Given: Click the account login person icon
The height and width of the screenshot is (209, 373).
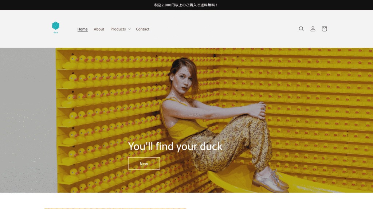Looking at the screenshot, I should click(313, 29).
